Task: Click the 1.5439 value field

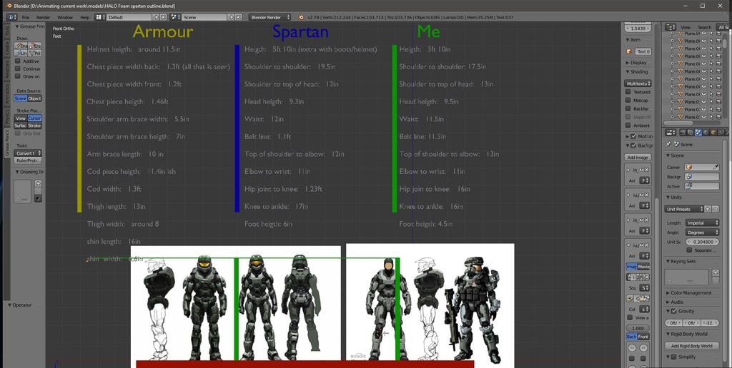Action: (638, 29)
